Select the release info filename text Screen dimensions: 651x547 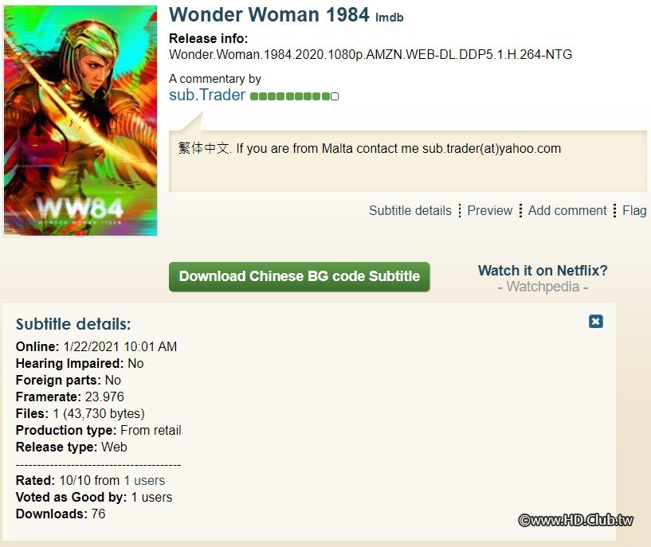click(x=371, y=54)
